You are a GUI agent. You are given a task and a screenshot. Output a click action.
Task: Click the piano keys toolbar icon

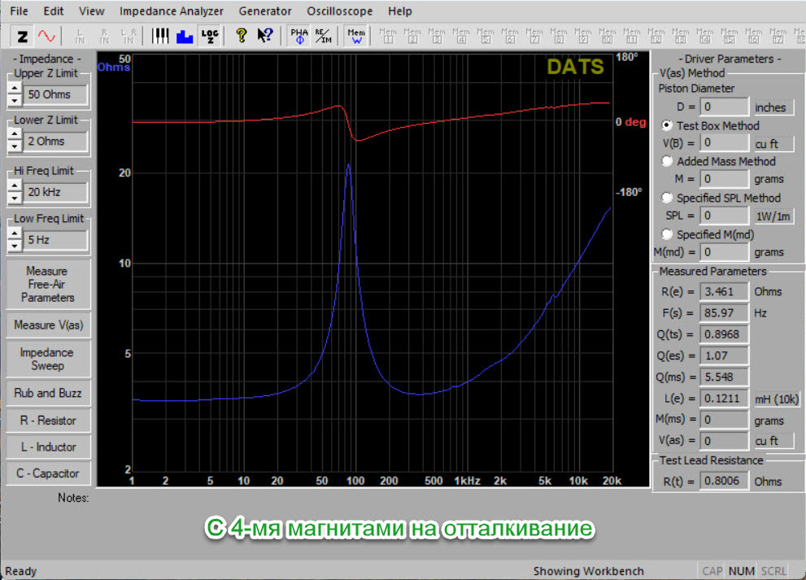pos(161,36)
